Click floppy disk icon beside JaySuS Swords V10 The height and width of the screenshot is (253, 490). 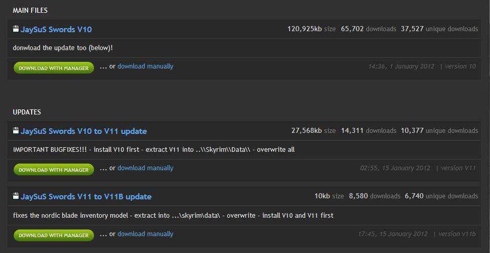[16, 29]
